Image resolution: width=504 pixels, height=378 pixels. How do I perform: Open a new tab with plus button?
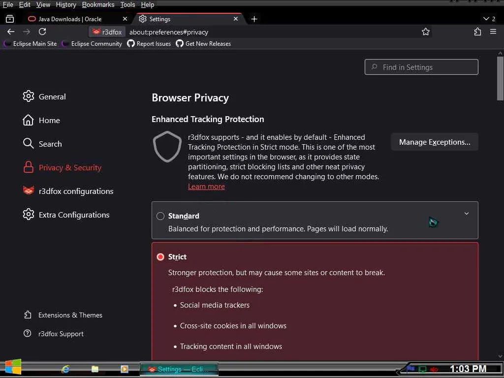pyautogui.click(x=254, y=19)
